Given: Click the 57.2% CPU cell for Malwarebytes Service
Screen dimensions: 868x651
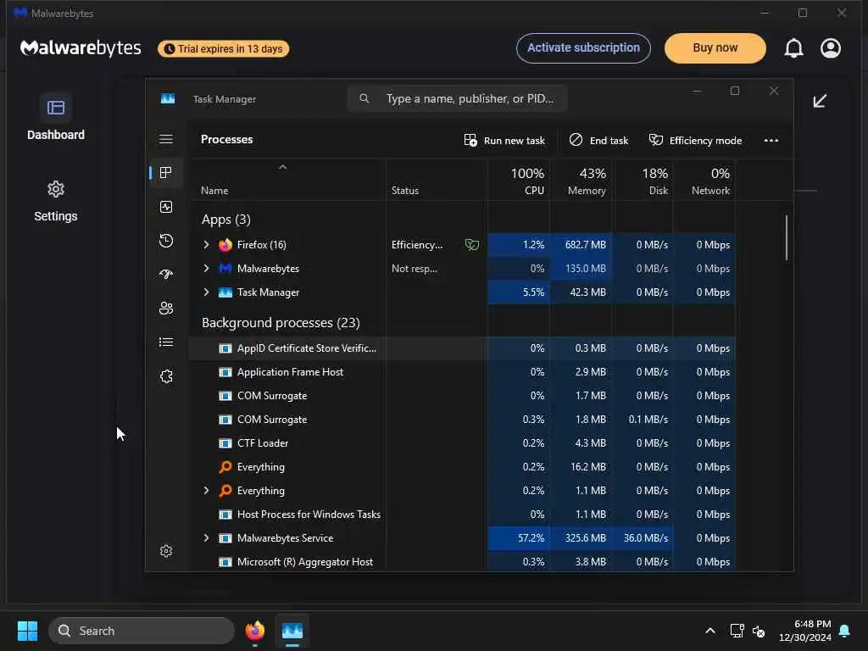Looking at the screenshot, I should pyautogui.click(x=520, y=538).
